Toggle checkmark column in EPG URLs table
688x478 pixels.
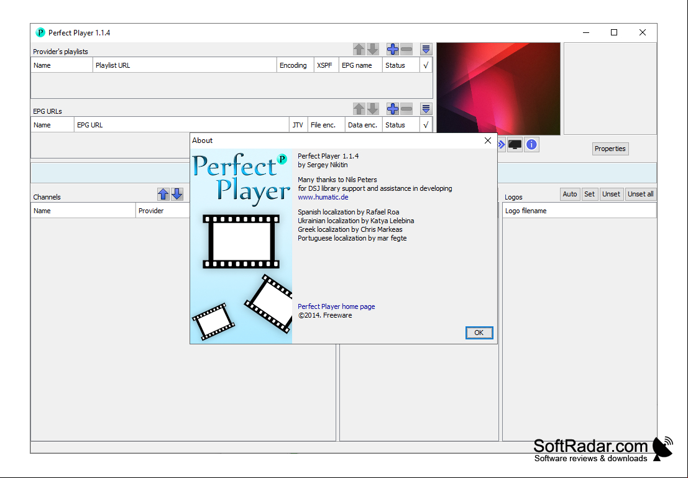click(426, 125)
